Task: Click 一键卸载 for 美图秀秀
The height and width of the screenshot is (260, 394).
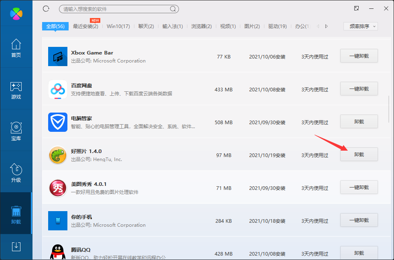Action: pyautogui.click(x=359, y=187)
